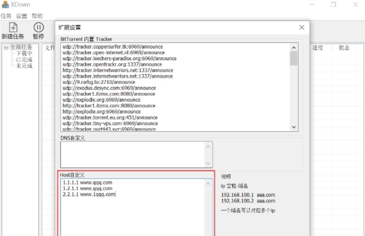Click the 速度 column header
Viewport: 365px width, 236px height.
tap(317, 47)
